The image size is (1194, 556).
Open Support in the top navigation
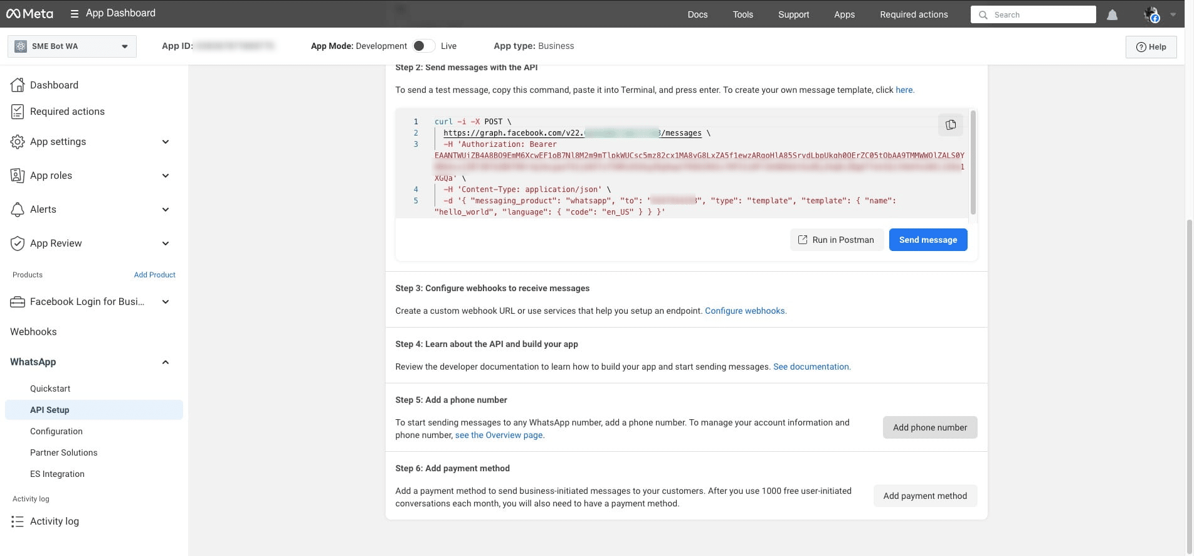pos(793,14)
